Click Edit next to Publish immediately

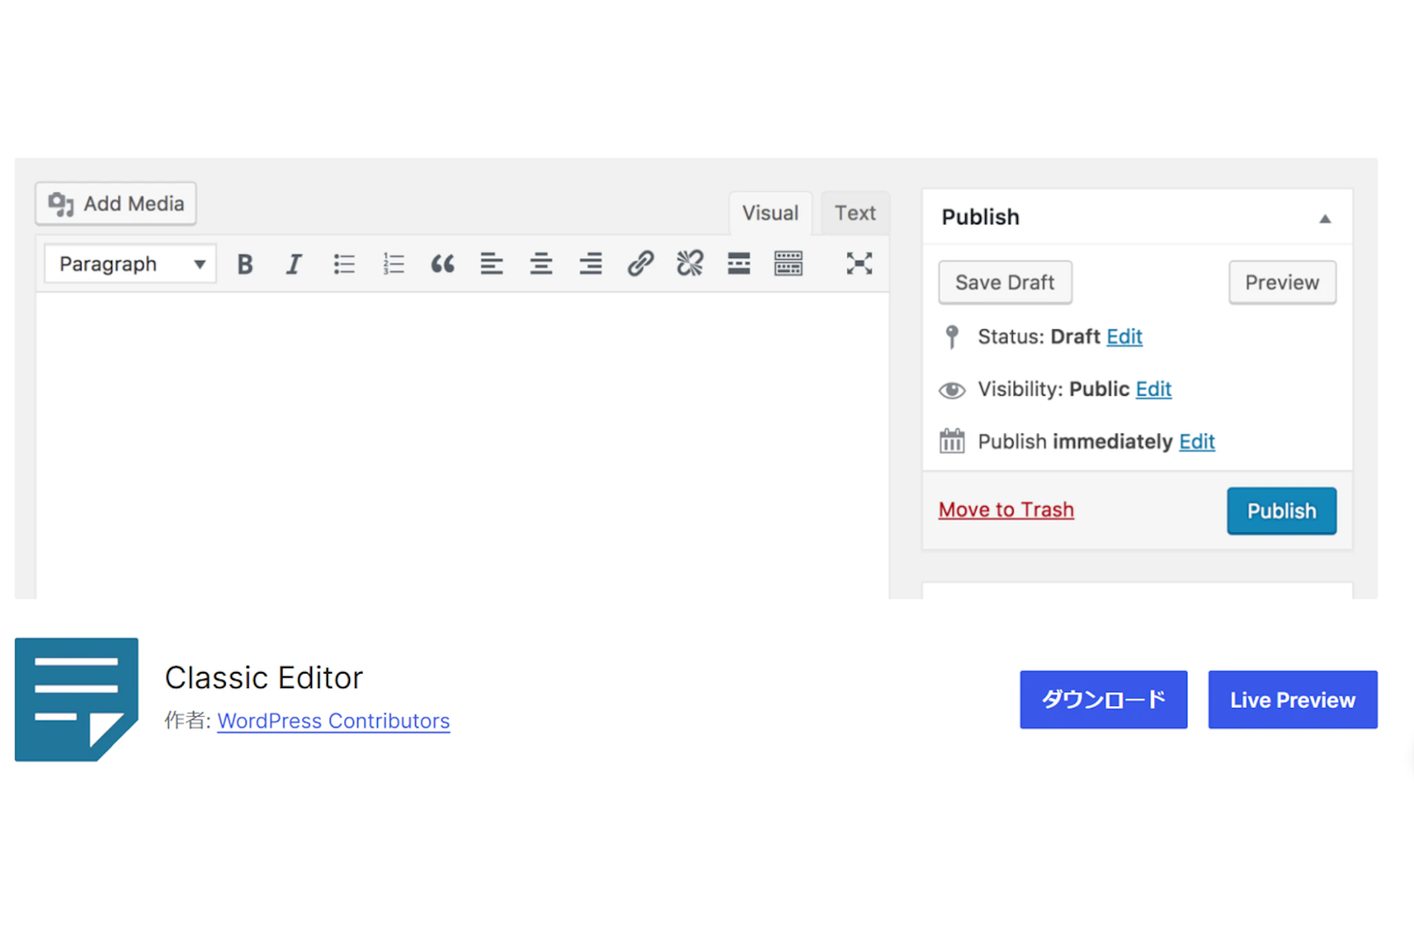[x=1197, y=442]
